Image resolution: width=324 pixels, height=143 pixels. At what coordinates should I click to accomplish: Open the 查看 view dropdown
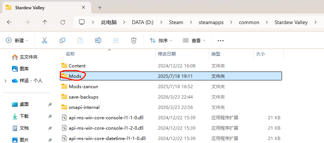pos(194,41)
